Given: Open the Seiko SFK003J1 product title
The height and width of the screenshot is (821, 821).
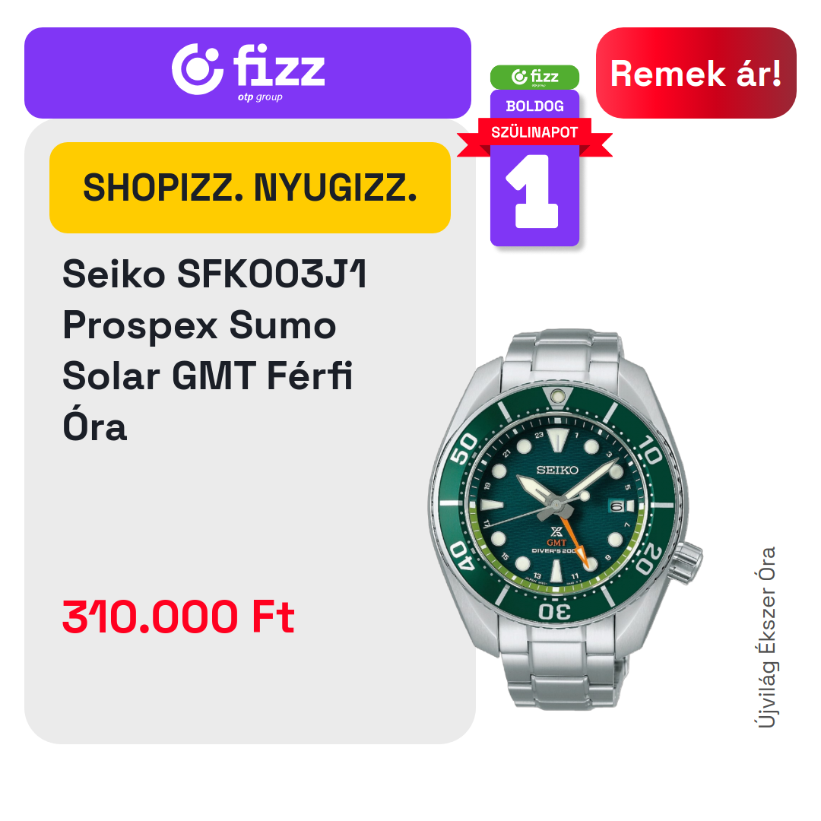Looking at the screenshot, I should [214, 350].
